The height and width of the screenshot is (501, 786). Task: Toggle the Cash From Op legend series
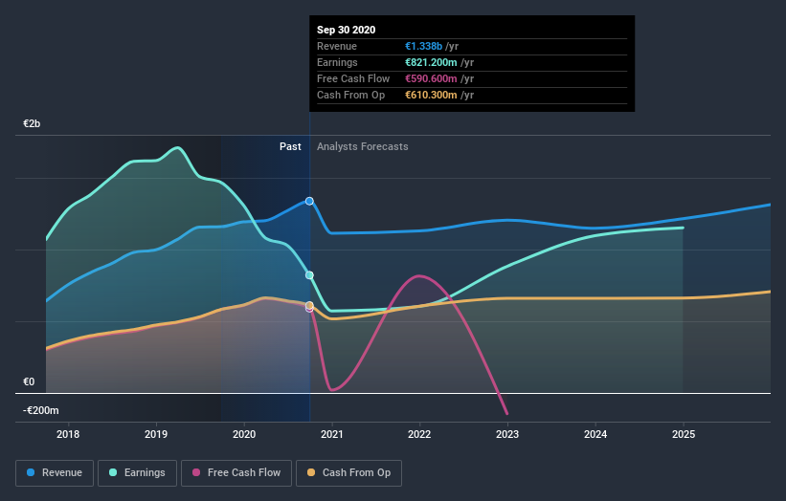(348, 473)
